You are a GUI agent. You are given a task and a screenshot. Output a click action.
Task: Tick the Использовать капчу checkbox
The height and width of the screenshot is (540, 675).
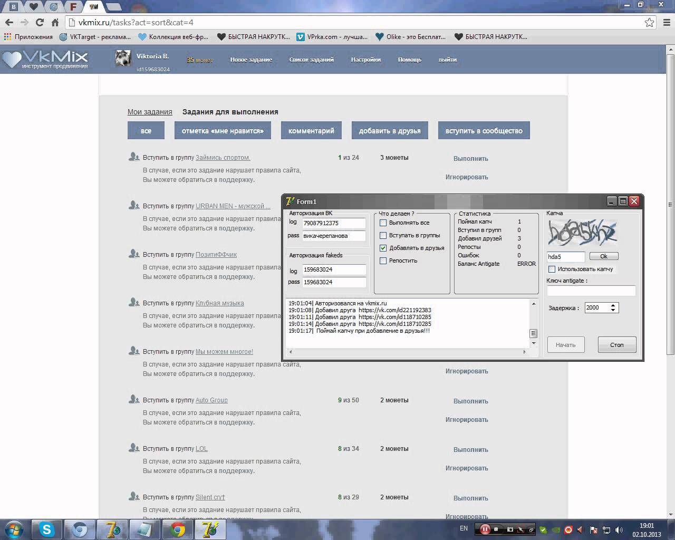click(552, 269)
